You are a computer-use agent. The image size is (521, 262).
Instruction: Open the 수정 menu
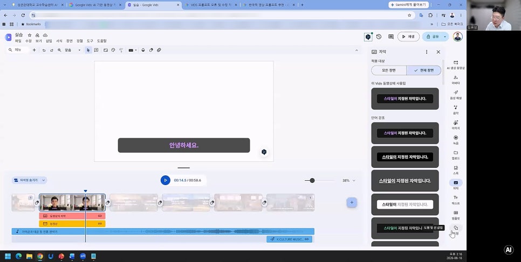pos(28,41)
